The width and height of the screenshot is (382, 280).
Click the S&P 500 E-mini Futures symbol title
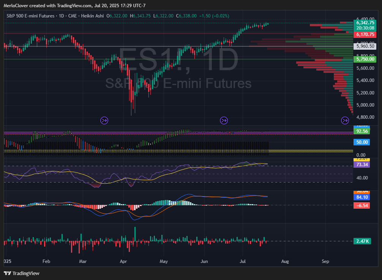[x=30, y=16]
